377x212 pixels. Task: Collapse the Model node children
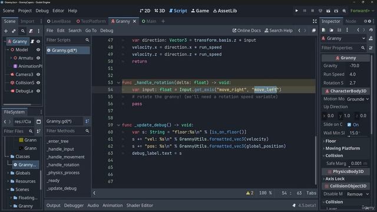[8, 49]
